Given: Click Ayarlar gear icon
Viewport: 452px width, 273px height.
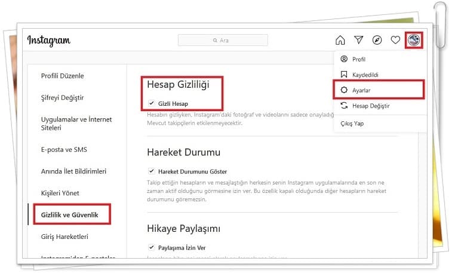Looking at the screenshot, I should [x=344, y=90].
